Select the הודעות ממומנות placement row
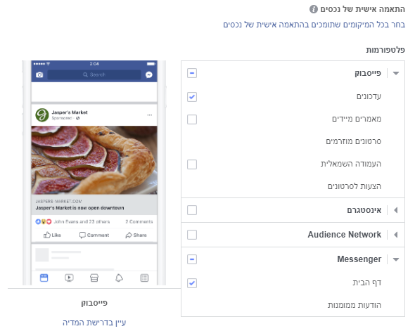This screenshot has width=415, height=331. [293, 305]
